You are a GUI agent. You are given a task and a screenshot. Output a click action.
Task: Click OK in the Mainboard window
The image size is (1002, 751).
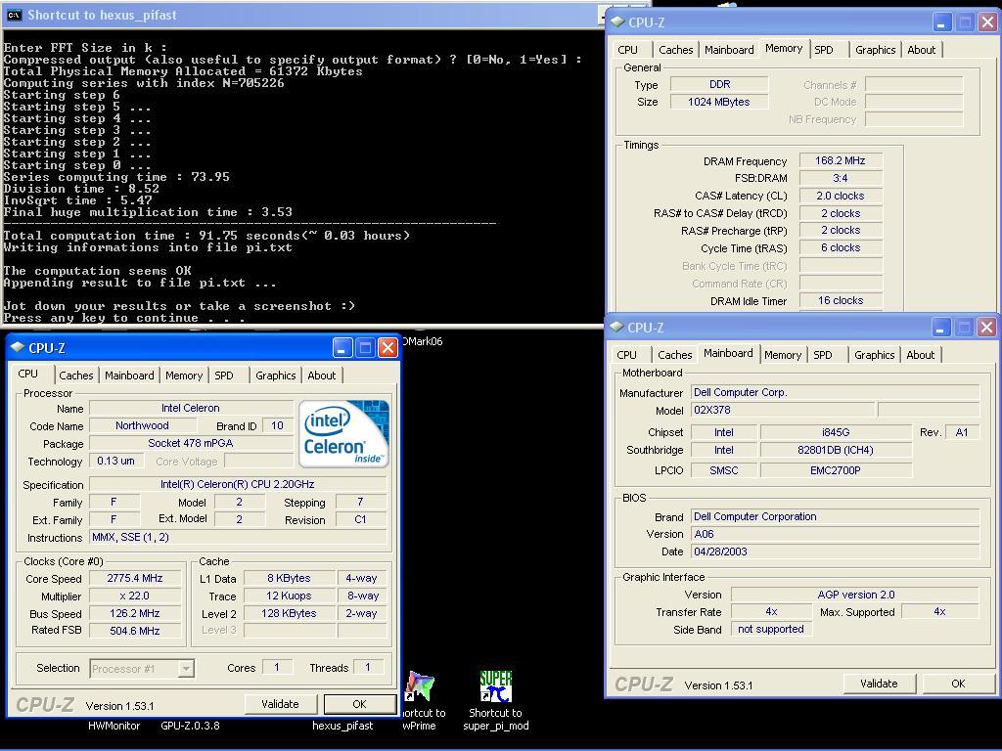point(958,684)
